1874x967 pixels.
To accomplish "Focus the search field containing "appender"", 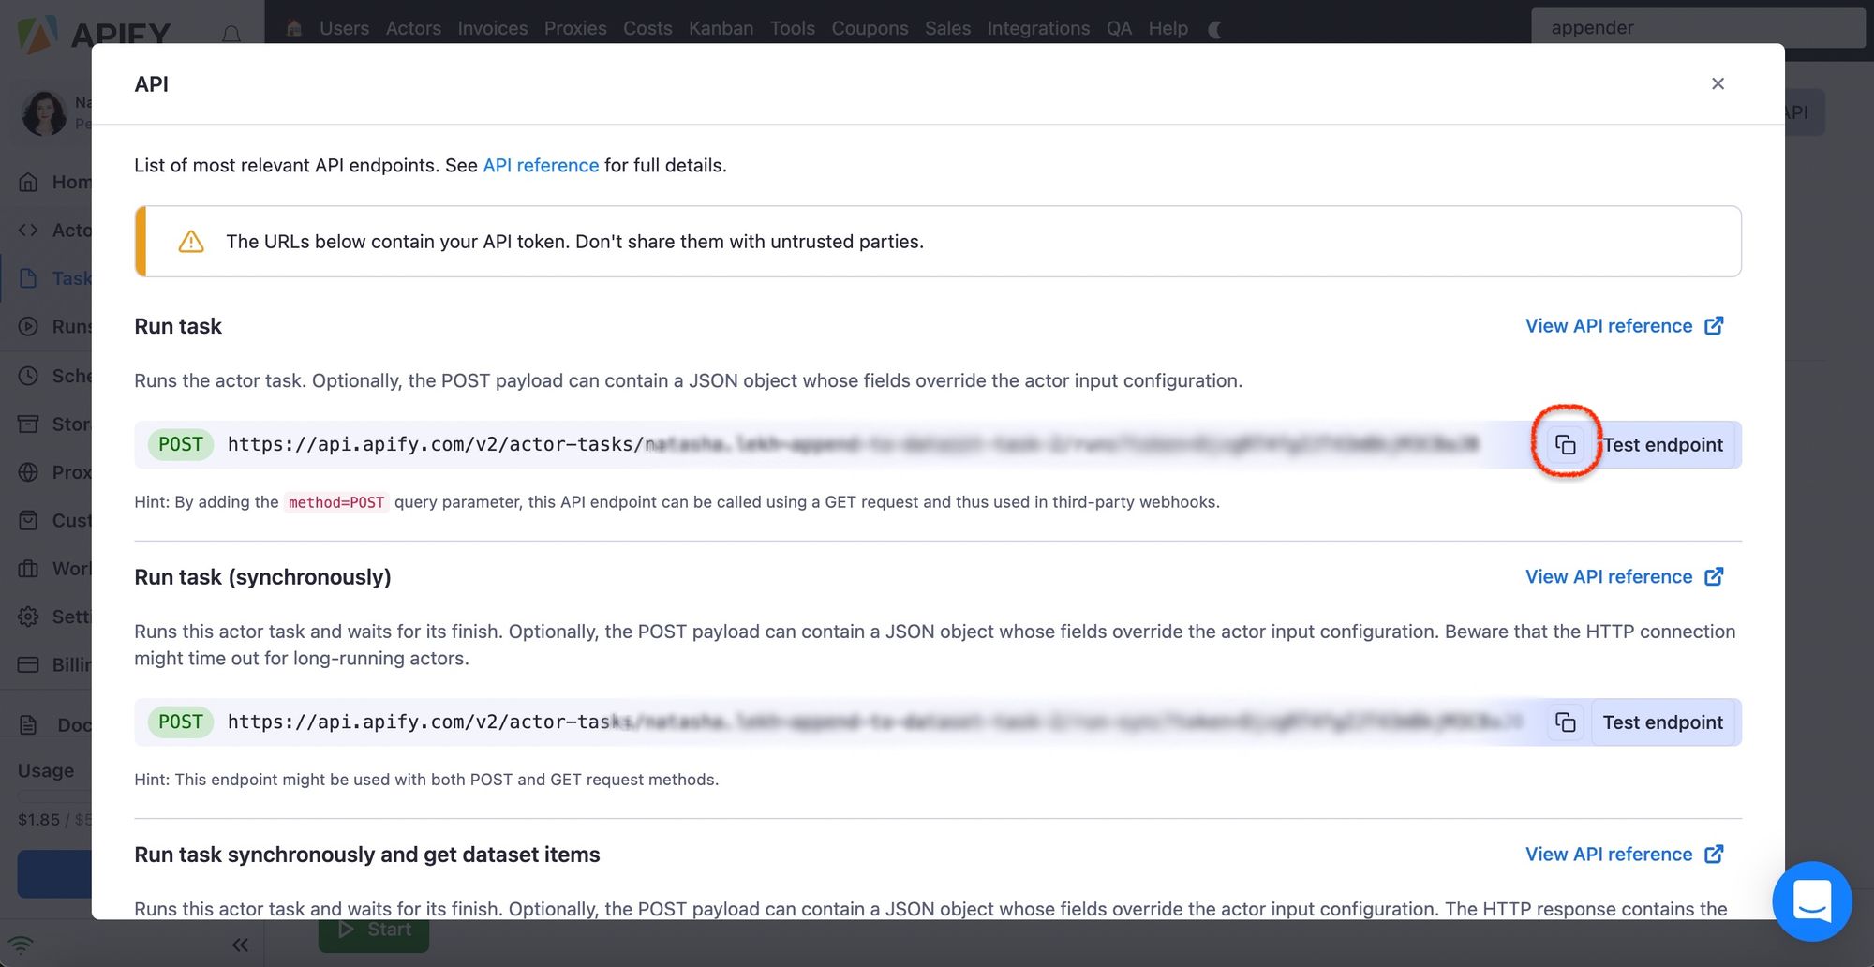I will (1698, 28).
